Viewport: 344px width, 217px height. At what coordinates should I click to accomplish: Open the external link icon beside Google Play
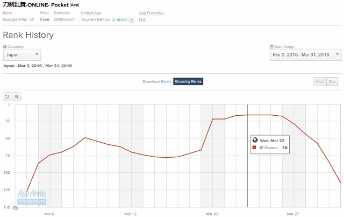(32, 19)
